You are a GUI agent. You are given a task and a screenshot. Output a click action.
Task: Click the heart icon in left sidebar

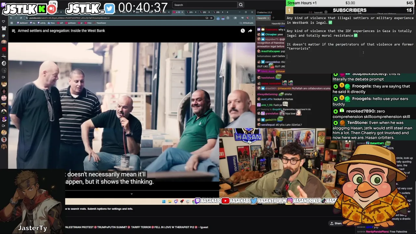[4, 21]
